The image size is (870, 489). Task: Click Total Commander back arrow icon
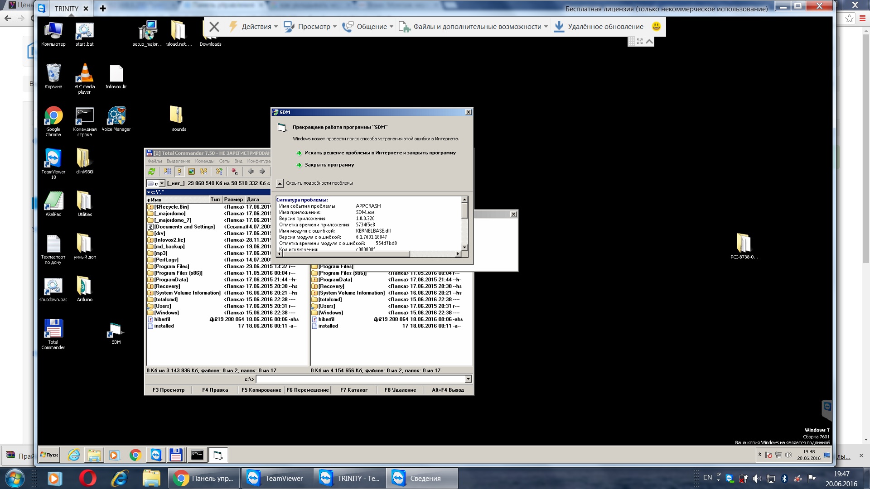point(251,172)
